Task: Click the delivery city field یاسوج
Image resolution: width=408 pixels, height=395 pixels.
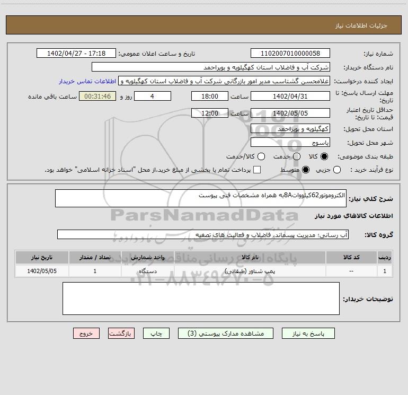Action: [290, 142]
